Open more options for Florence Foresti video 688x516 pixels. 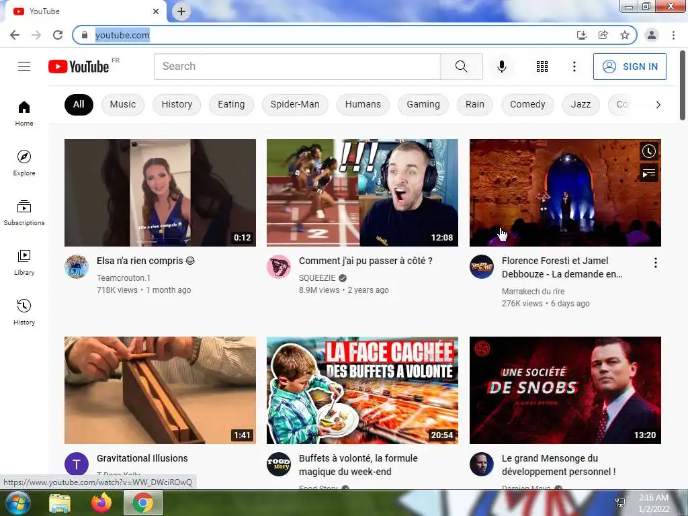[656, 263]
